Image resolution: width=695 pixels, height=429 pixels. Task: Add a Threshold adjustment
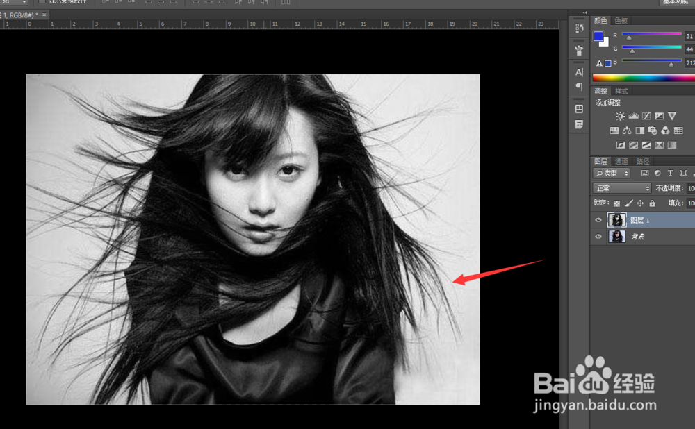pyautogui.click(x=646, y=145)
